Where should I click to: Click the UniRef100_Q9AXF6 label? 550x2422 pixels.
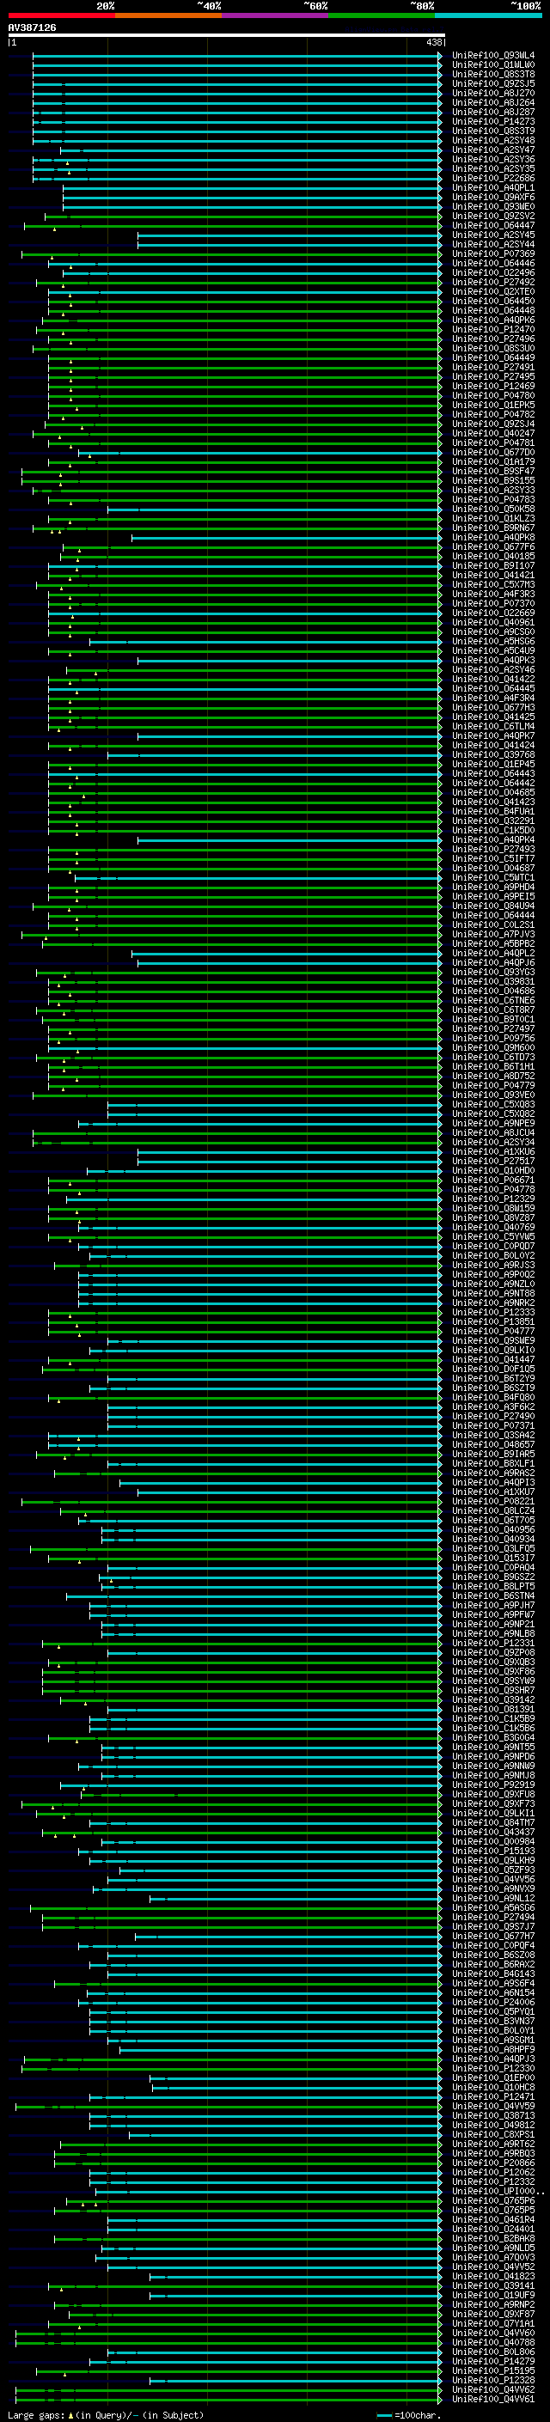click(493, 198)
